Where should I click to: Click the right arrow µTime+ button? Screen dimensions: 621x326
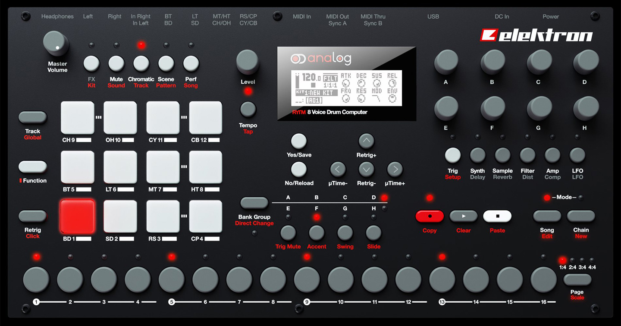(x=395, y=169)
